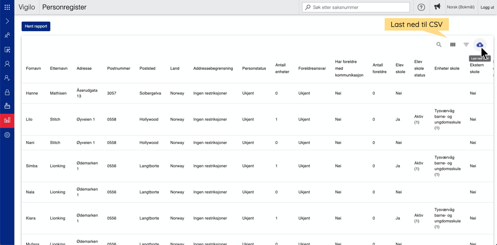The width and height of the screenshot is (497, 245).
Task: Open announcements megaphone icon
Action: tap(437, 7)
